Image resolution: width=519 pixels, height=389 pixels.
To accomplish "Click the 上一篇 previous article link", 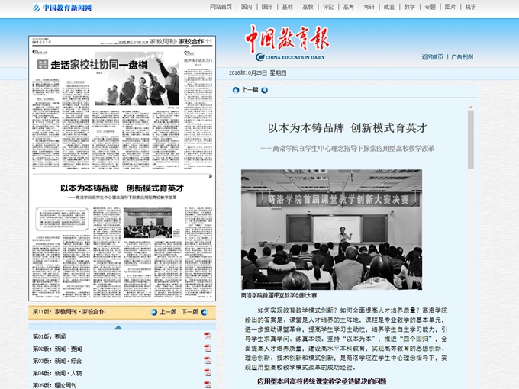I will pos(250,90).
